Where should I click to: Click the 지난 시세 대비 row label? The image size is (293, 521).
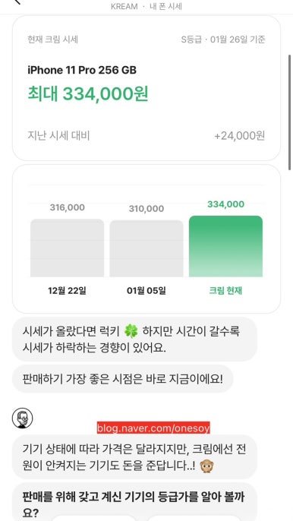pyautogui.click(x=58, y=135)
